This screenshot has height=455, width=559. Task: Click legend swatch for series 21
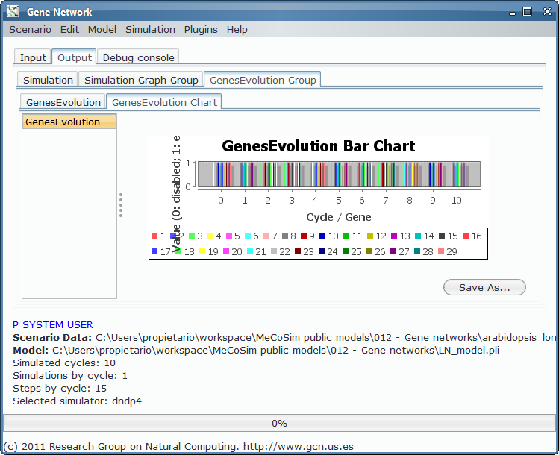tap(250, 251)
